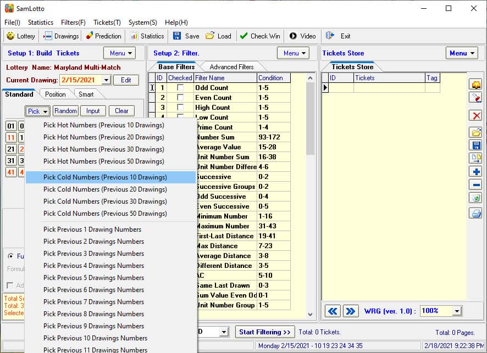Open Prediction from the main toolbar

[103, 36]
